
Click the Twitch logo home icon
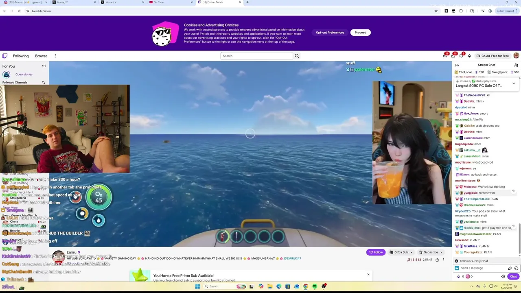coord(5,56)
